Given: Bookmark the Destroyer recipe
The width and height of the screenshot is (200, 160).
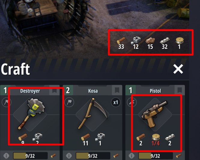Looking at the screenshot, I should [x=54, y=90].
